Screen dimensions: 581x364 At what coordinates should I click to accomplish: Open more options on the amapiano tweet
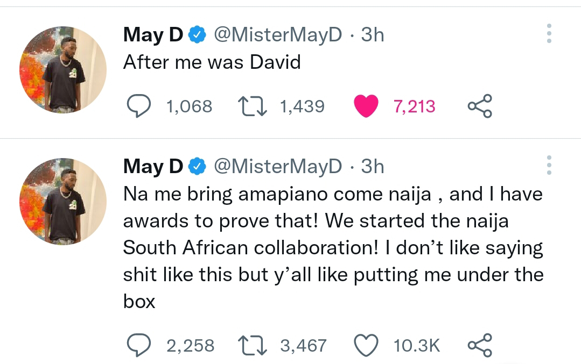[x=549, y=166]
